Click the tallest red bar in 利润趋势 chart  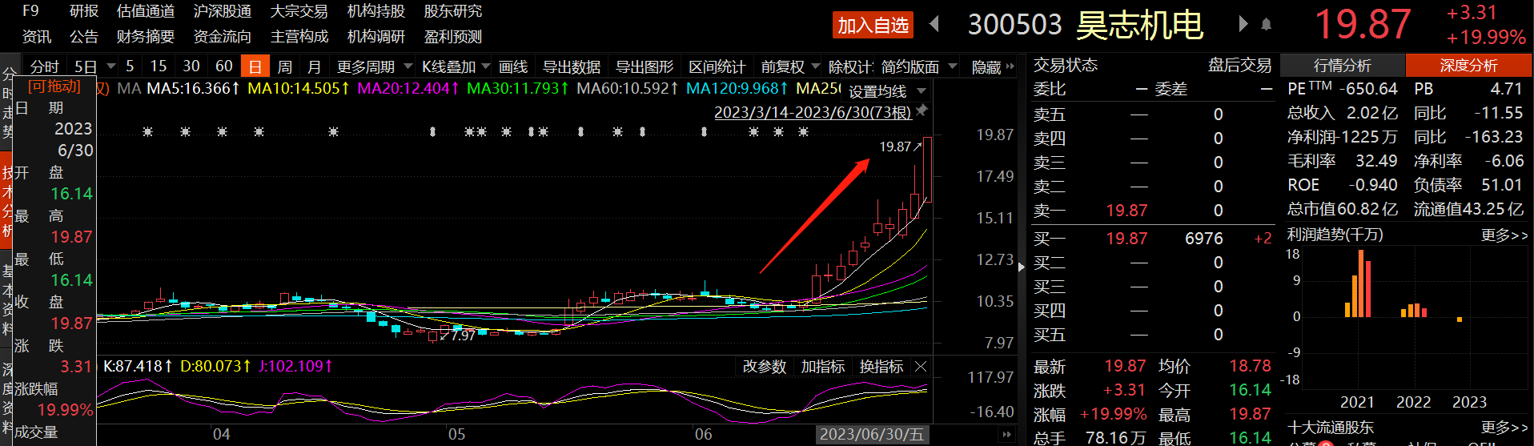tap(1361, 283)
